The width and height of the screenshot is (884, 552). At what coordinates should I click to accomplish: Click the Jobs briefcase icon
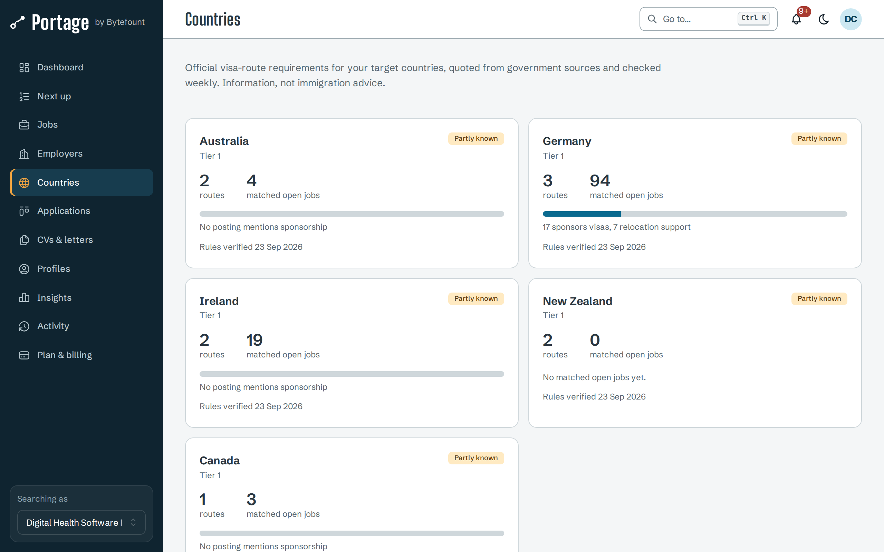(x=24, y=125)
